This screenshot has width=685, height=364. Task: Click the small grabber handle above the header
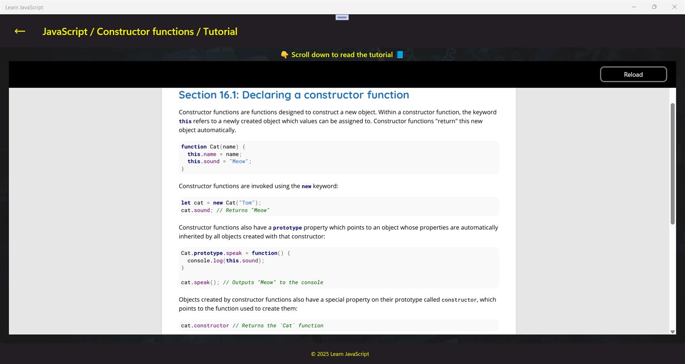[341, 16]
